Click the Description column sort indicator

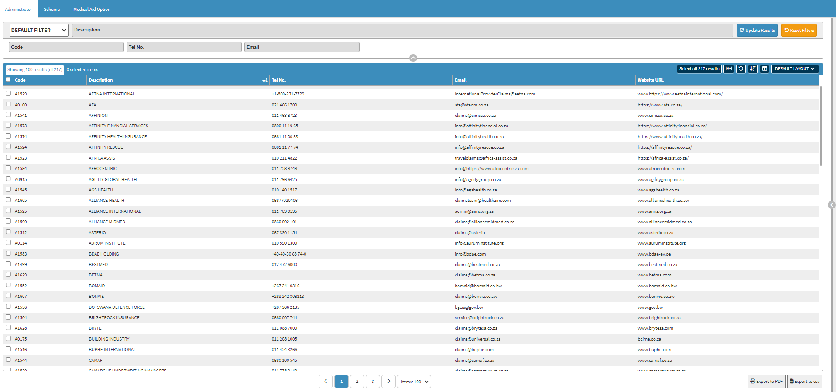click(x=264, y=81)
